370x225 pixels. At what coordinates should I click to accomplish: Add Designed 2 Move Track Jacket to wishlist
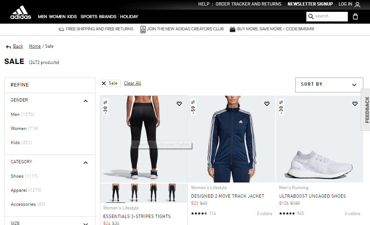coord(267,104)
